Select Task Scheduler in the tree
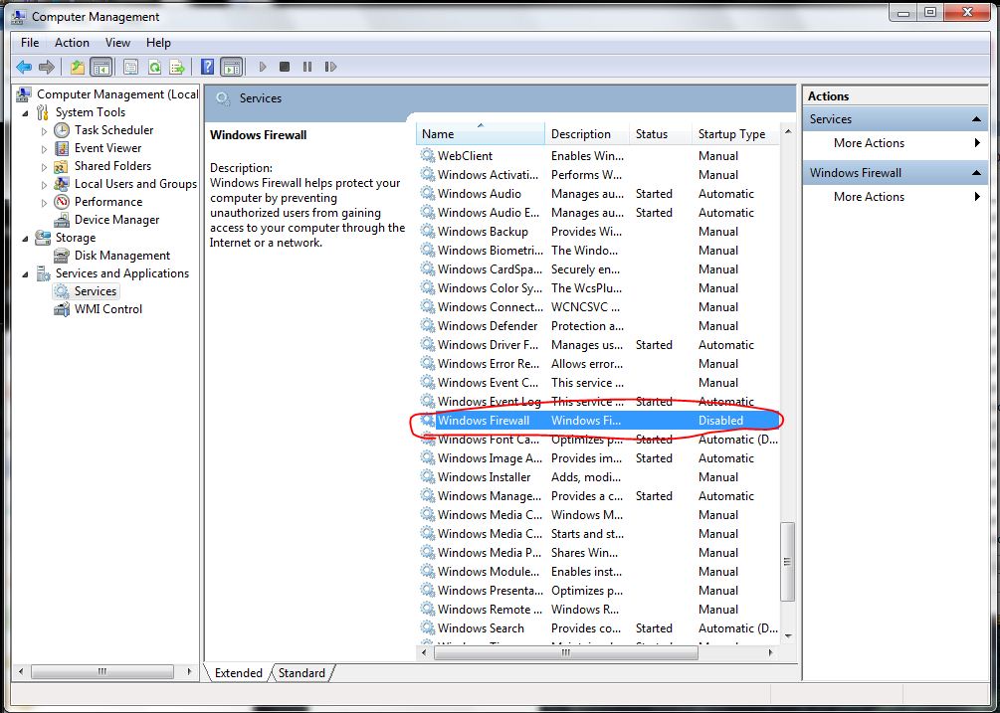1000x713 pixels. [x=114, y=130]
